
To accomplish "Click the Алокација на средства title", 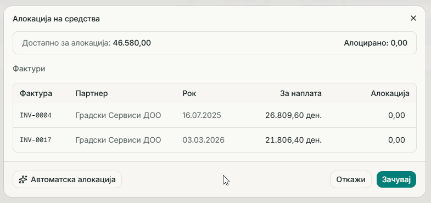I will [57, 19].
